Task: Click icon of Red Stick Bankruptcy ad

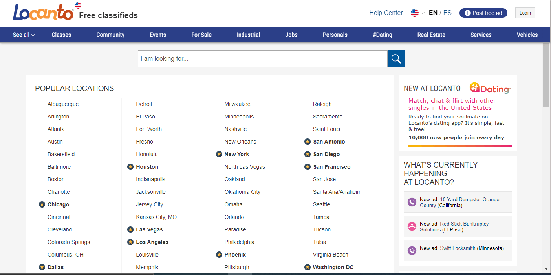Action: (x=412, y=226)
